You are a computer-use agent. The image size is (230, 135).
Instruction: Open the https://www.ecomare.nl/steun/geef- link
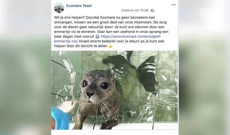tap(131, 36)
